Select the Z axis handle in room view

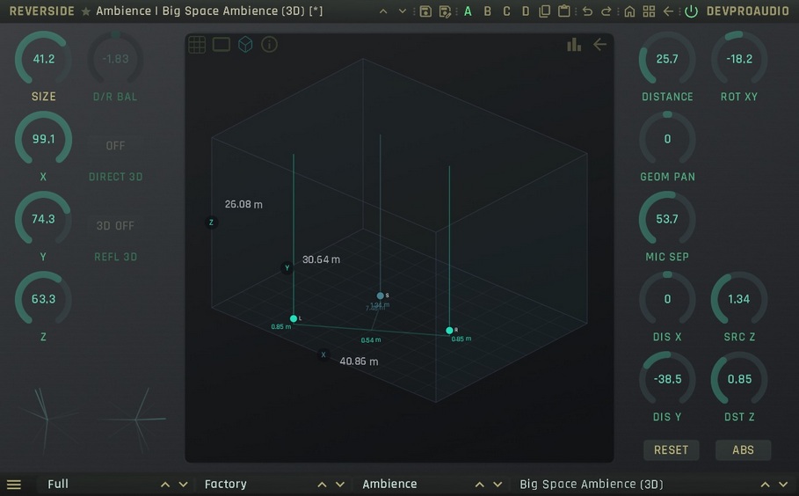211,222
